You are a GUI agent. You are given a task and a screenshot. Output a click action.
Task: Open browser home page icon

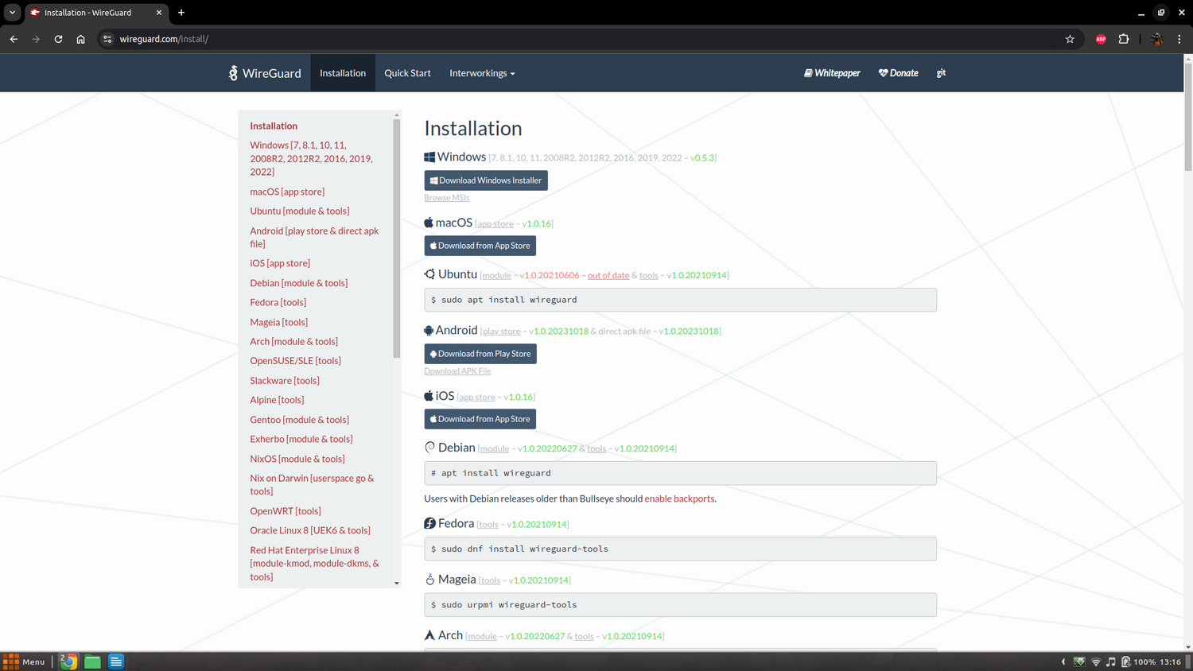[80, 39]
